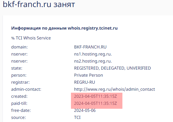Viewport: 173px width, 122px height.
Task: Click the TCI source value
Action: click(77, 117)
